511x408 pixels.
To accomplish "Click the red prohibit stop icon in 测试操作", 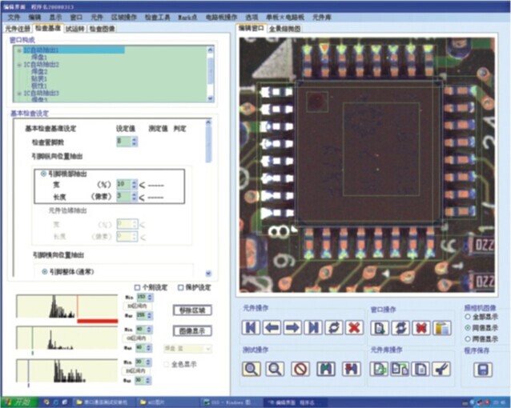I will click(x=300, y=369).
